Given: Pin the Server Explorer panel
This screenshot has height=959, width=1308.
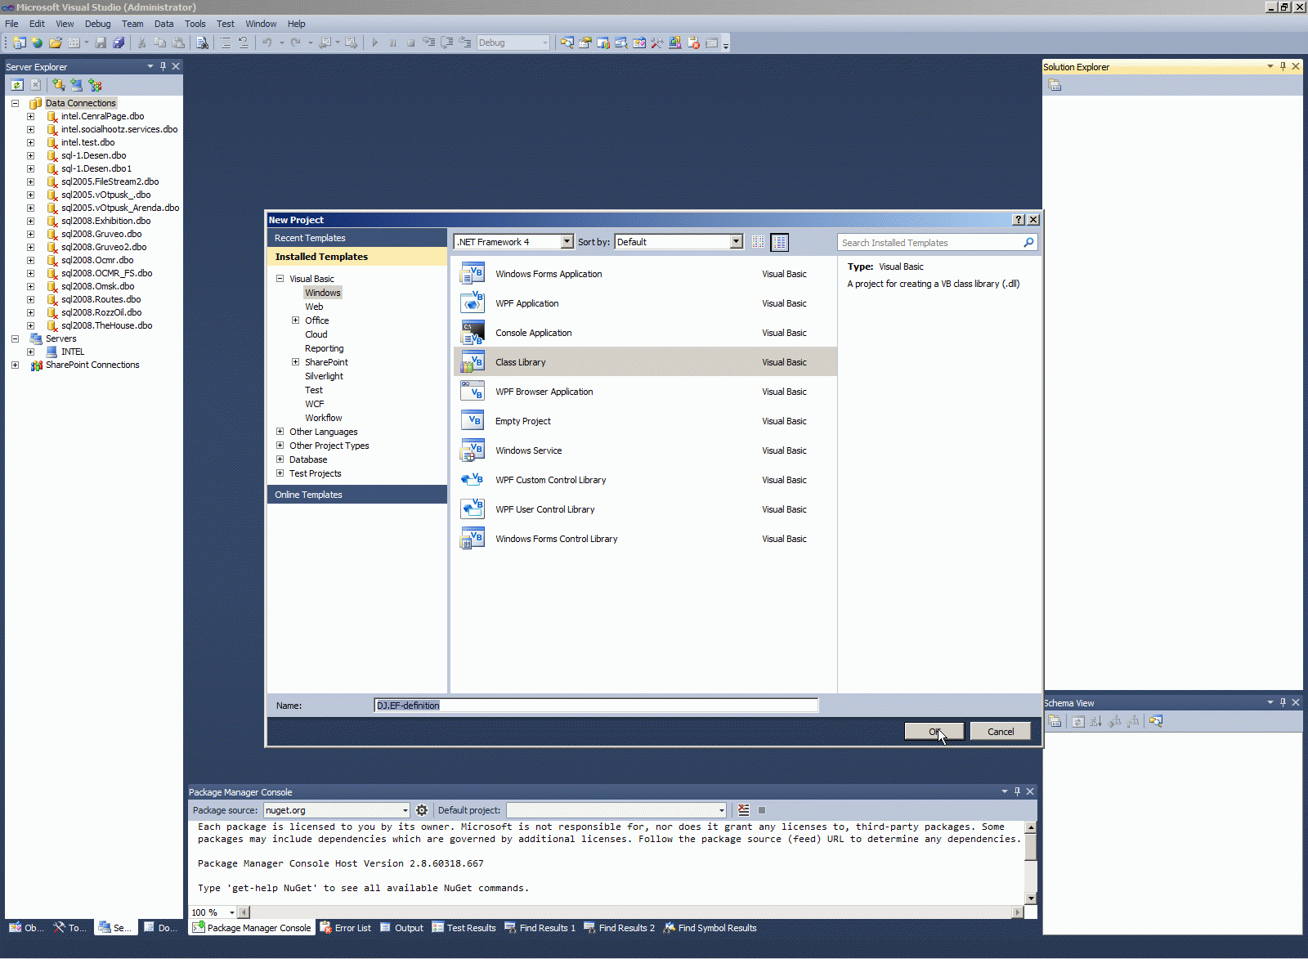Looking at the screenshot, I should click(x=163, y=66).
